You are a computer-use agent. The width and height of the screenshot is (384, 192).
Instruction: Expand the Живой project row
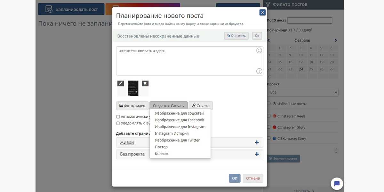tap(127, 142)
